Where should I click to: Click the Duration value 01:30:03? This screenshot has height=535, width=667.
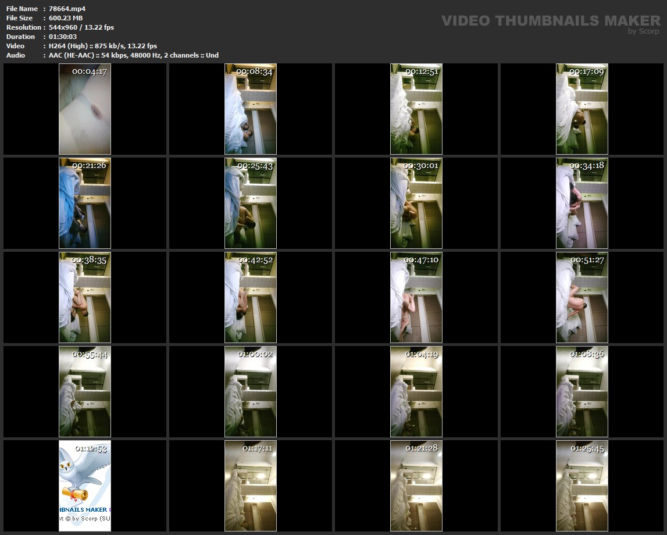pyautogui.click(x=63, y=37)
